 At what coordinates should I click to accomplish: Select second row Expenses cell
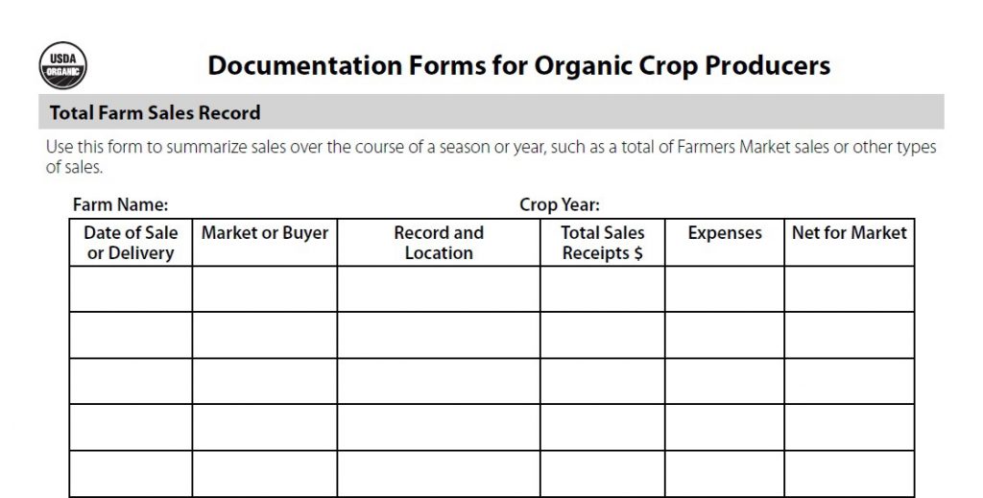pos(725,335)
